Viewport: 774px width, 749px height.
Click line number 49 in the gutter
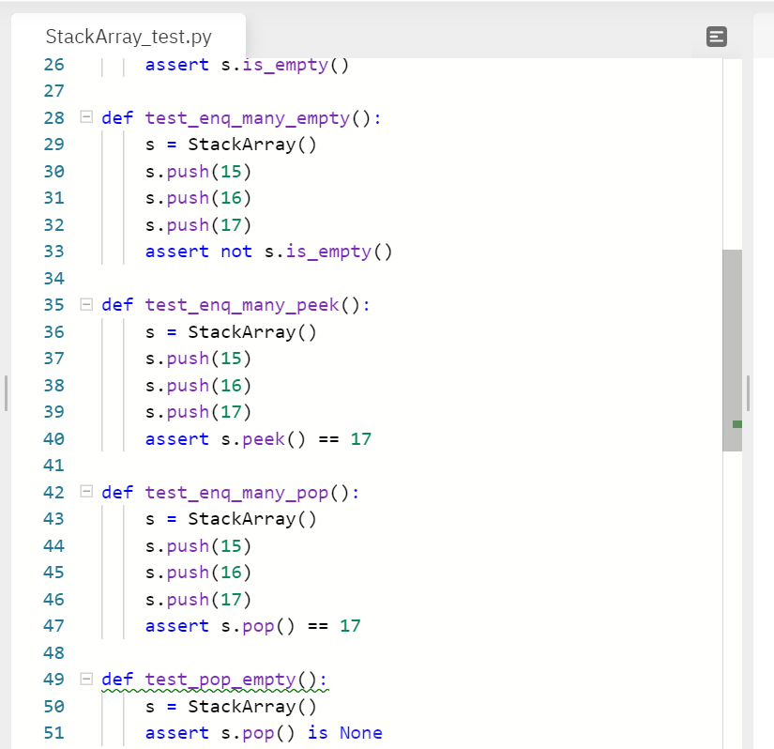click(53, 679)
